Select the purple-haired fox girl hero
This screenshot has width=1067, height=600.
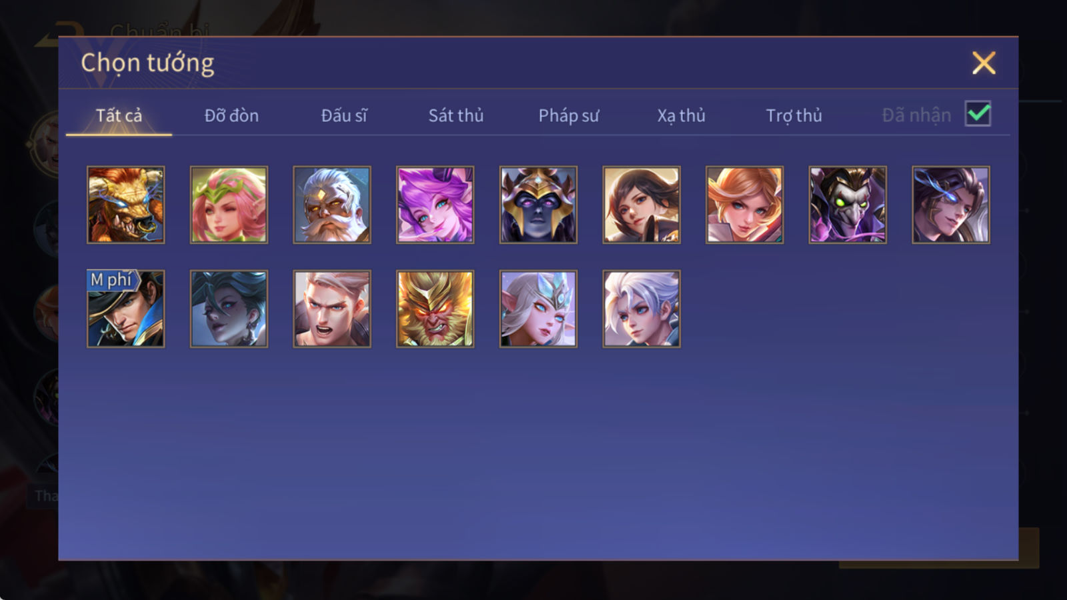point(435,205)
